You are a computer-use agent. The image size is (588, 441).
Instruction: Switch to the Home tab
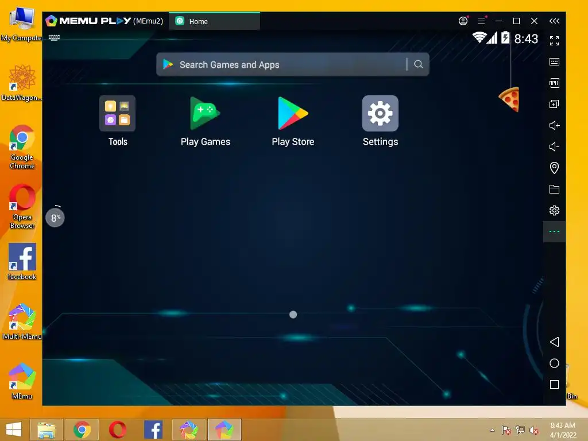(214, 21)
